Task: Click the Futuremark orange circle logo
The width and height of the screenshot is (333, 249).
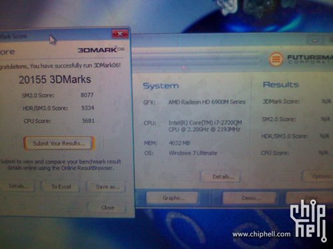Action: [276, 59]
